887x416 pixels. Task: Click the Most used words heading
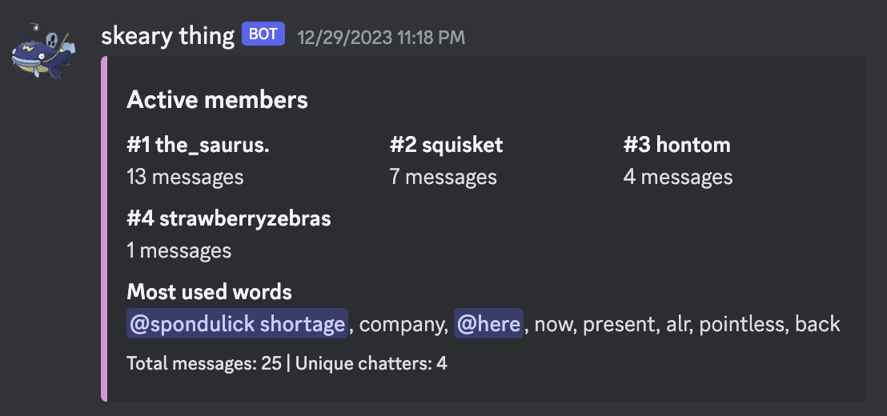pyautogui.click(x=209, y=292)
